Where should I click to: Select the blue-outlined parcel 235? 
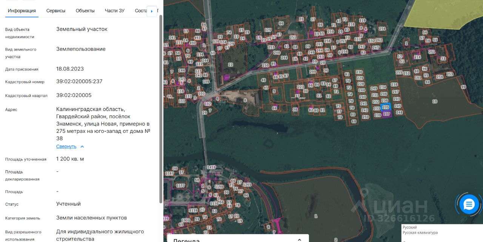pyautogui.click(x=385, y=107)
